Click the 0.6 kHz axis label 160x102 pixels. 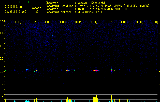pos(2,97)
